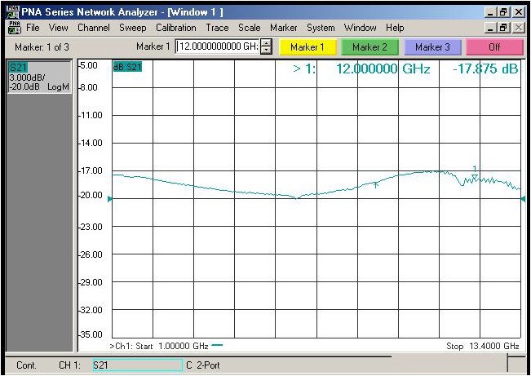Image resolution: width=531 pixels, height=376 pixels.
Task: Decrease marker frequency with the down stepper
Action: 267,50
